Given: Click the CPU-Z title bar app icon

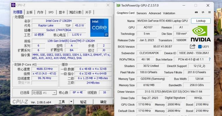Looking at the screenshot, I should (13, 5).
